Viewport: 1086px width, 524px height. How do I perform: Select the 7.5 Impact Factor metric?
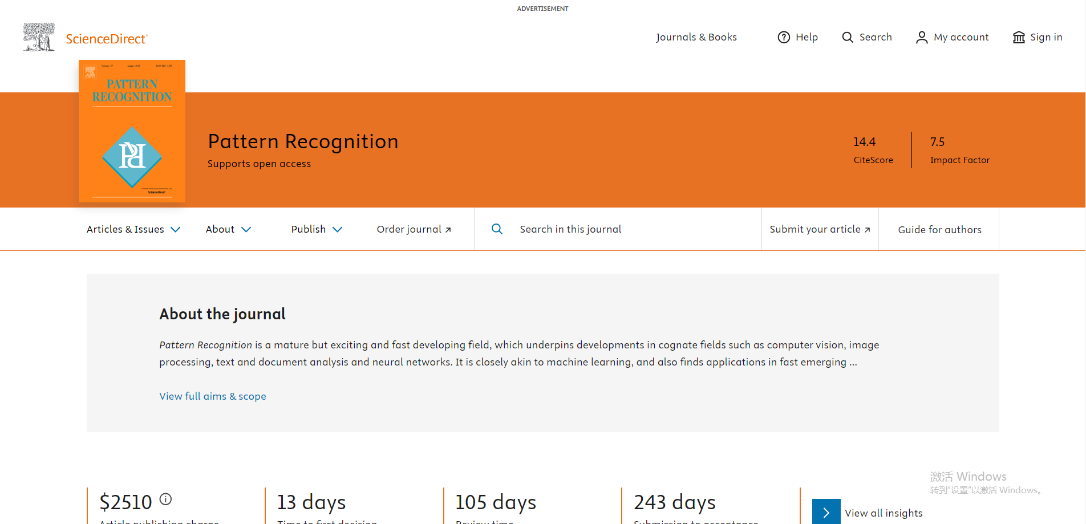pos(960,150)
